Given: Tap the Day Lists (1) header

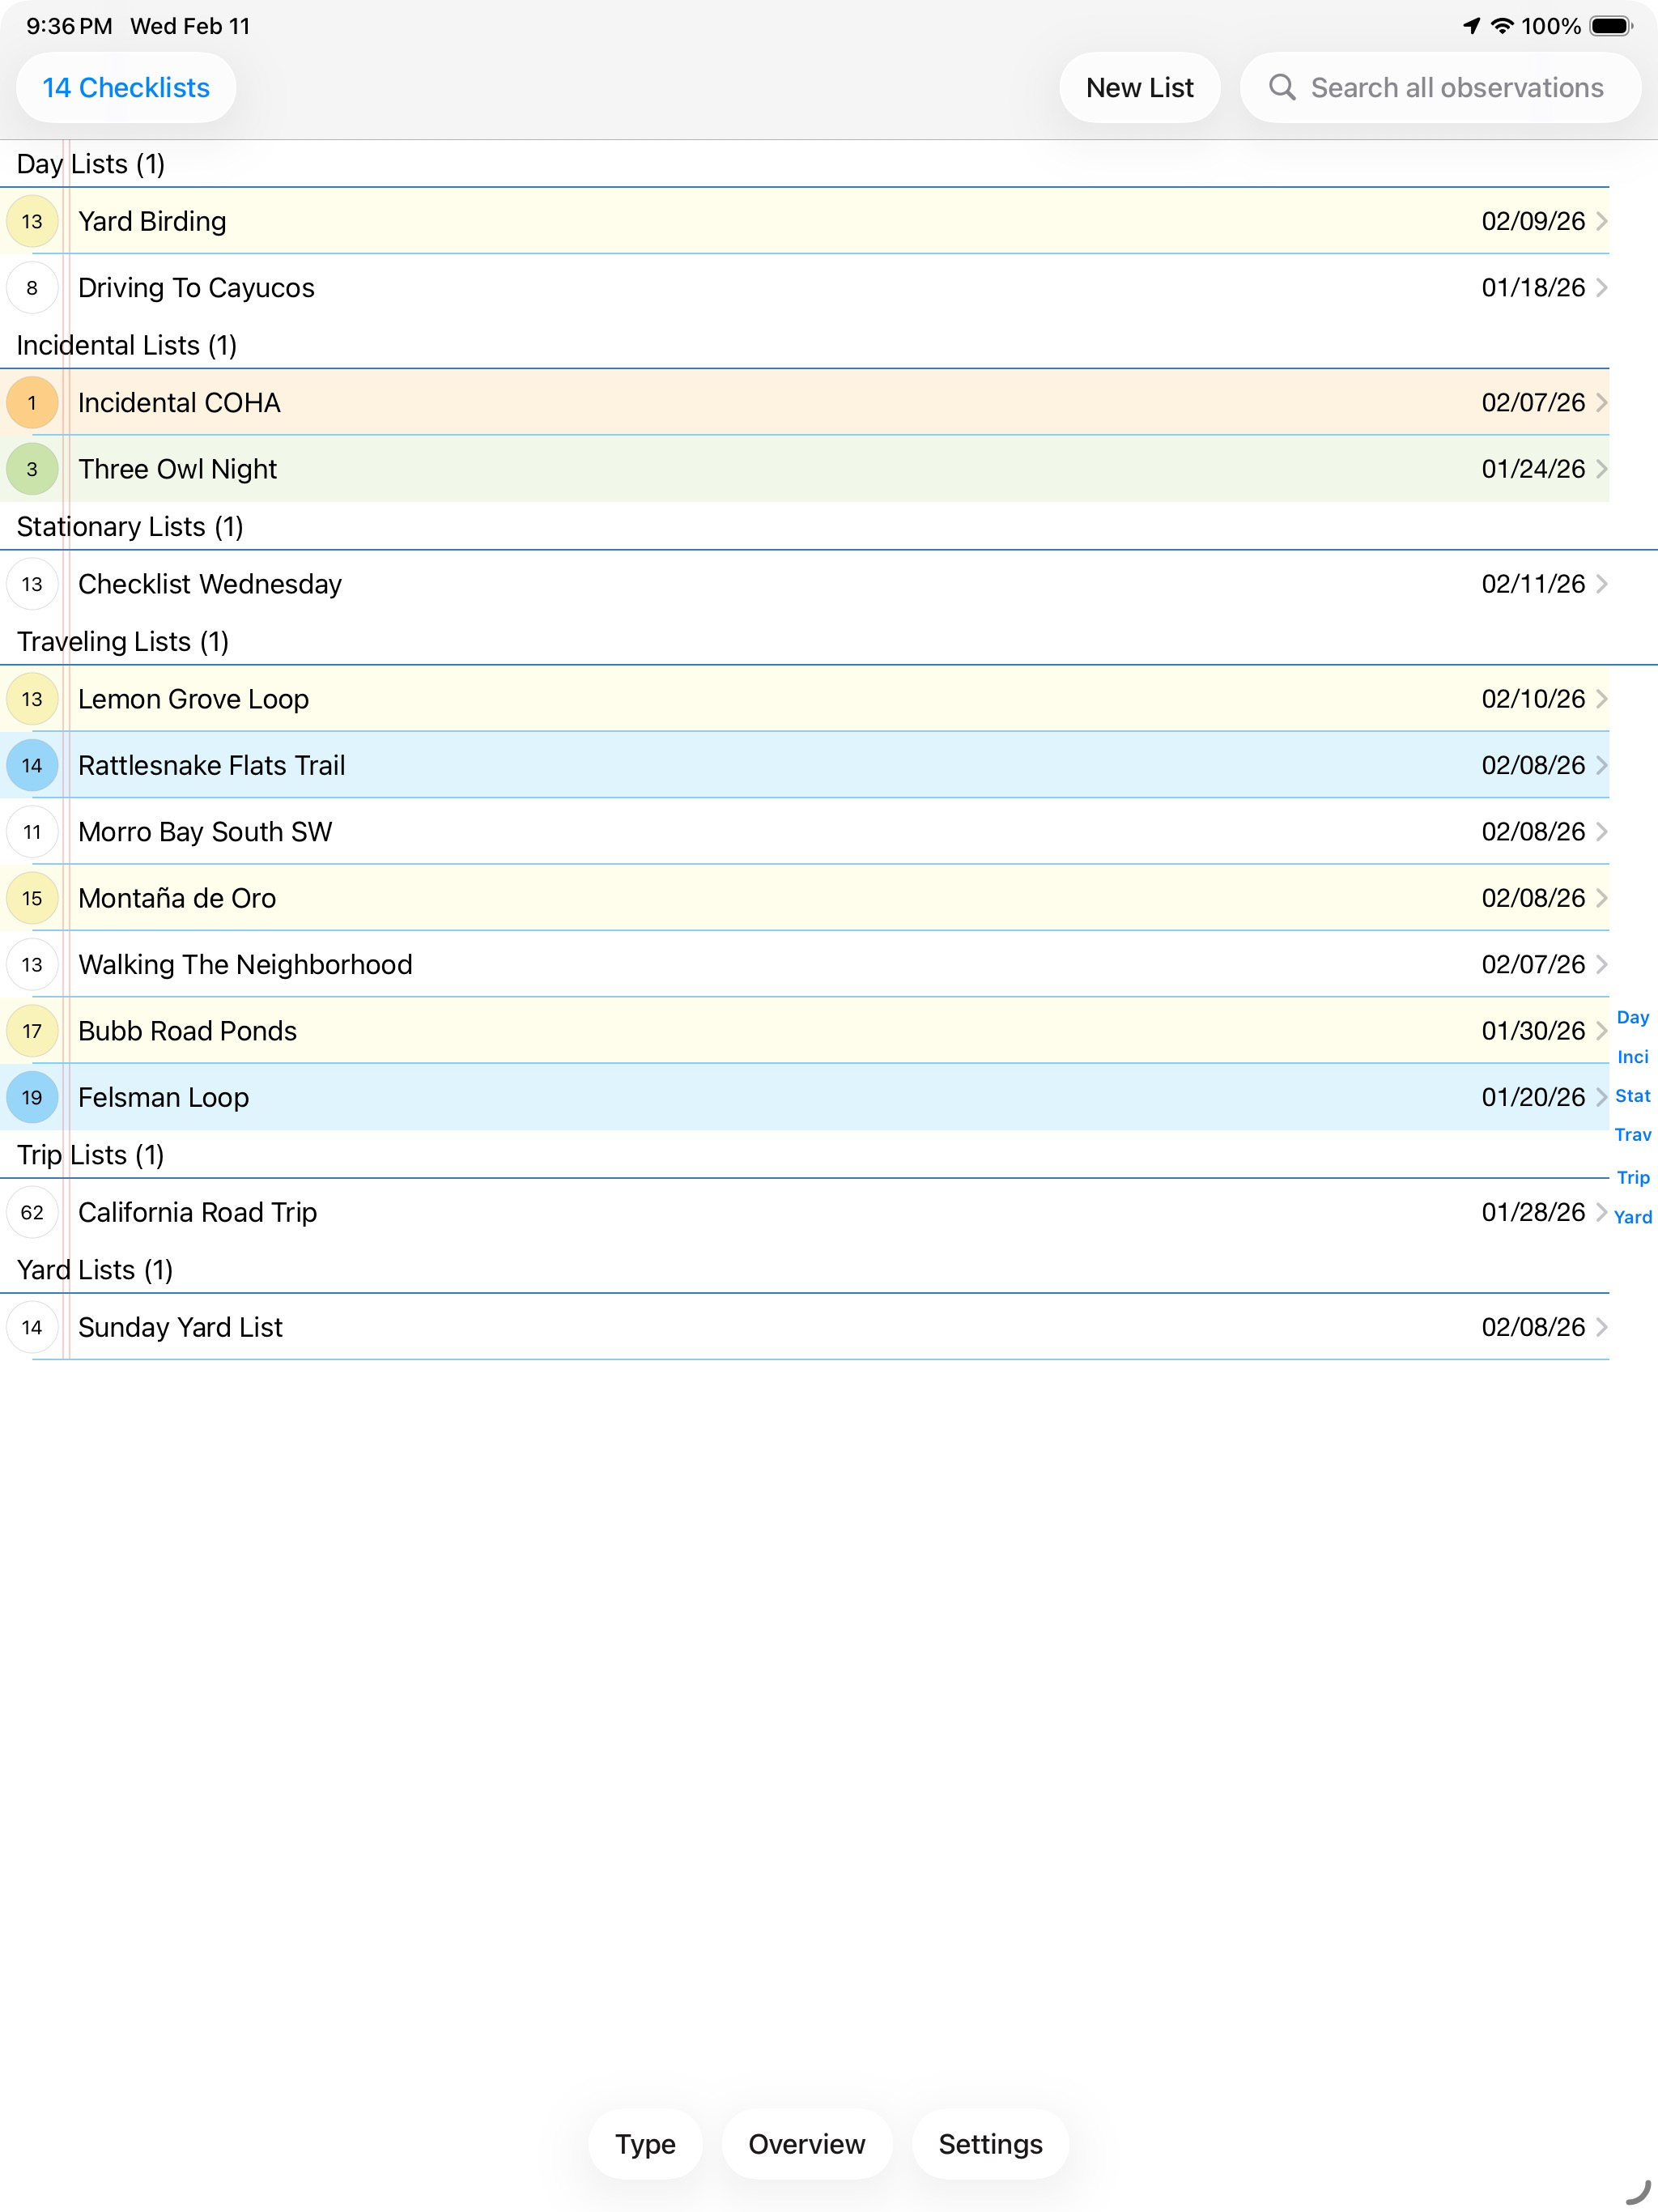Looking at the screenshot, I should 91,164.
